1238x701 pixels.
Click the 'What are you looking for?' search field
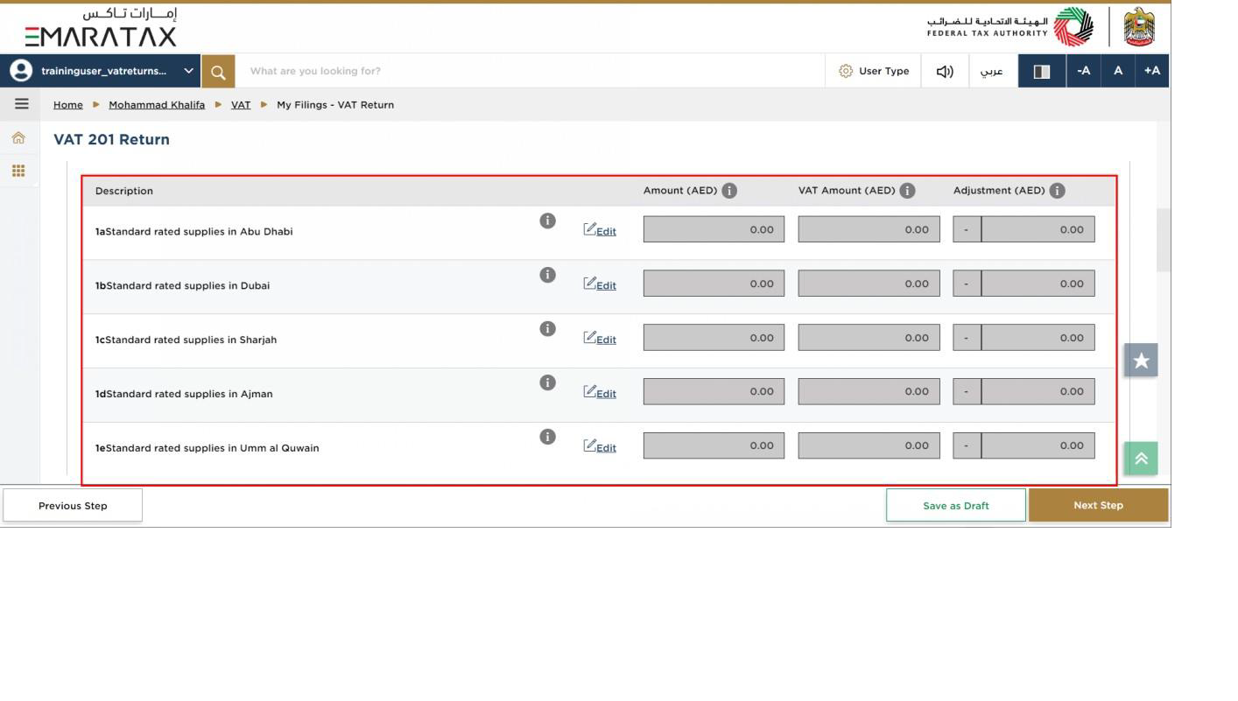530,71
